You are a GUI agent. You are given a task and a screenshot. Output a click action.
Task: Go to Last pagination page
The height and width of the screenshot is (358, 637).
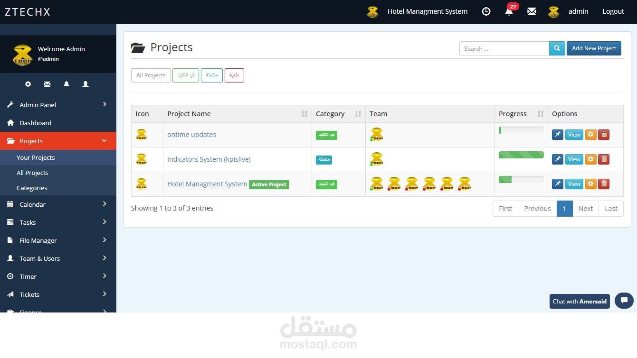pos(611,209)
